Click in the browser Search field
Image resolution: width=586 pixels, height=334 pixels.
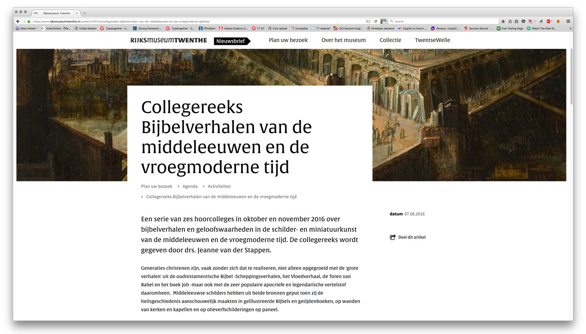click(x=444, y=21)
